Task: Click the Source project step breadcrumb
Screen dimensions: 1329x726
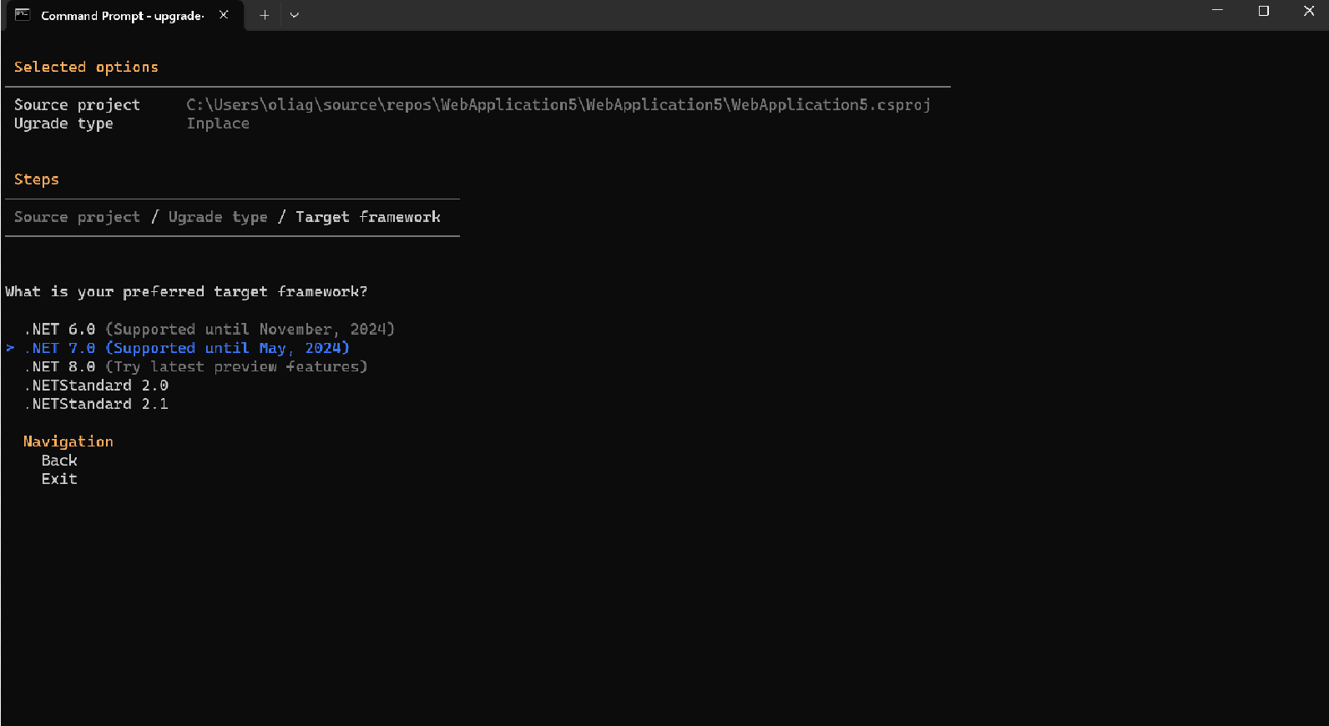Action: (77, 217)
